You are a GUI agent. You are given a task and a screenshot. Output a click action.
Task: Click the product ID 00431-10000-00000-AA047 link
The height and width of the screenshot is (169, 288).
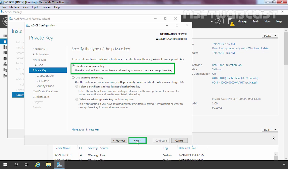pos(235,82)
